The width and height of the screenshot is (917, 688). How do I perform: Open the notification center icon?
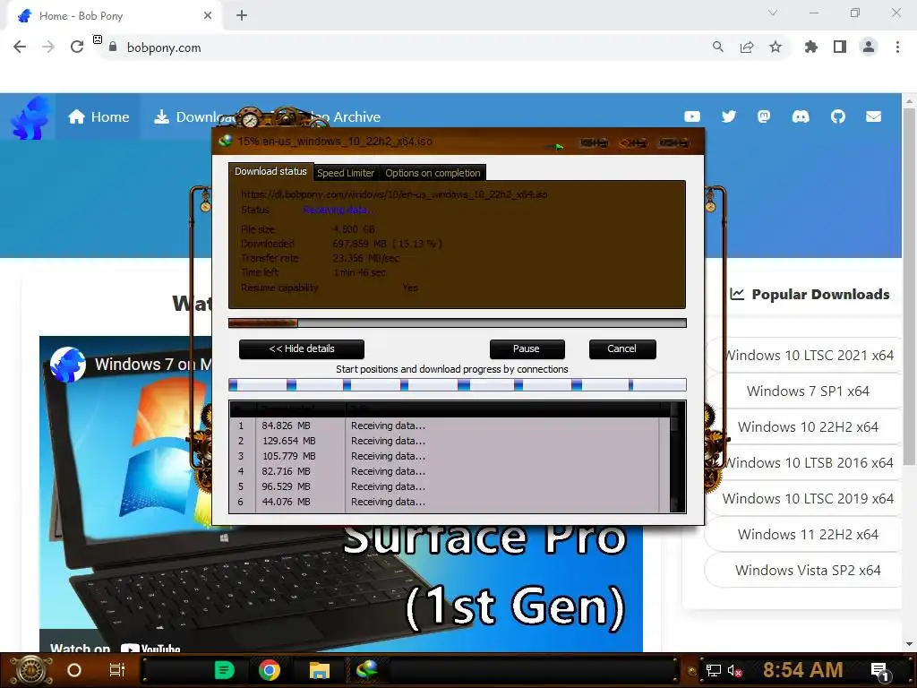879,671
